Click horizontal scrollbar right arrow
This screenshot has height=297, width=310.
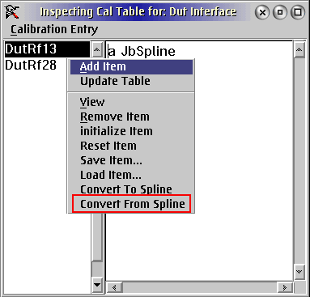pyautogui.click(x=285, y=287)
